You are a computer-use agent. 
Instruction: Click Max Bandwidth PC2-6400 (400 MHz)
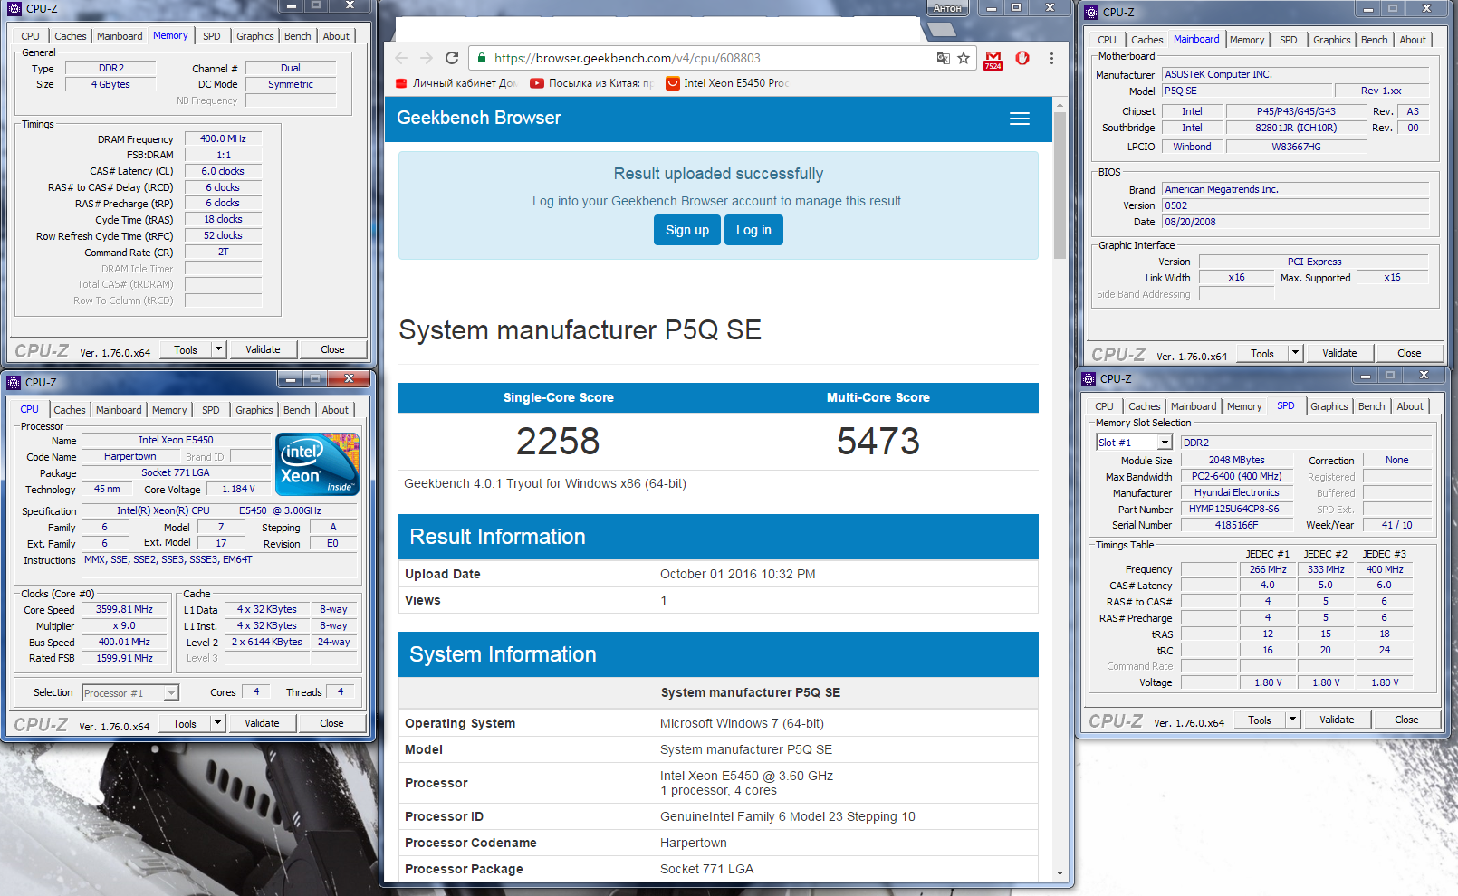click(1236, 476)
